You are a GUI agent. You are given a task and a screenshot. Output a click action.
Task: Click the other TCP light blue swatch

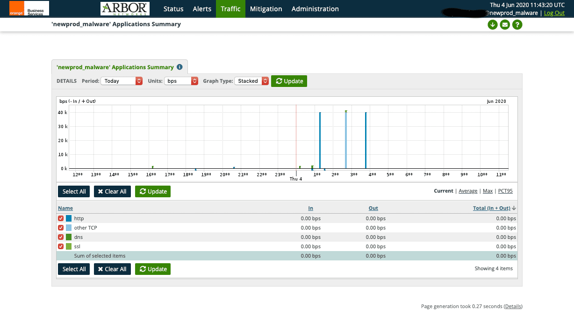(x=69, y=228)
